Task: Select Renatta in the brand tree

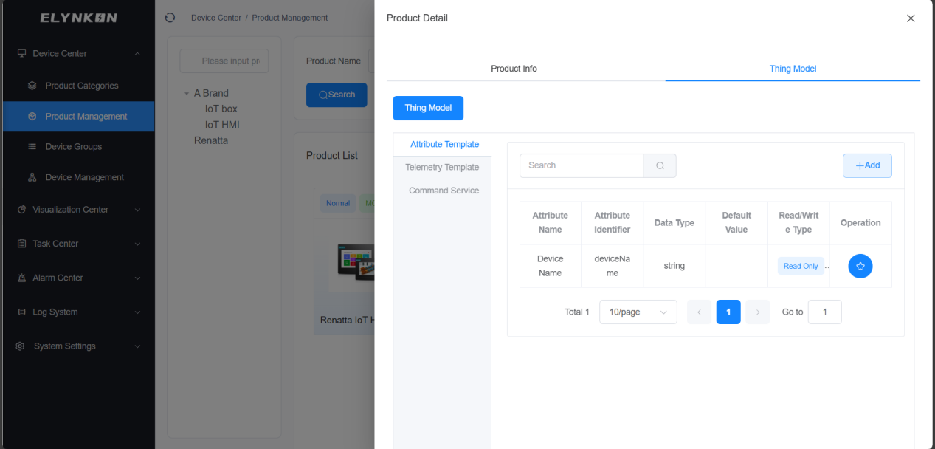Action: [x=211, y=140]
